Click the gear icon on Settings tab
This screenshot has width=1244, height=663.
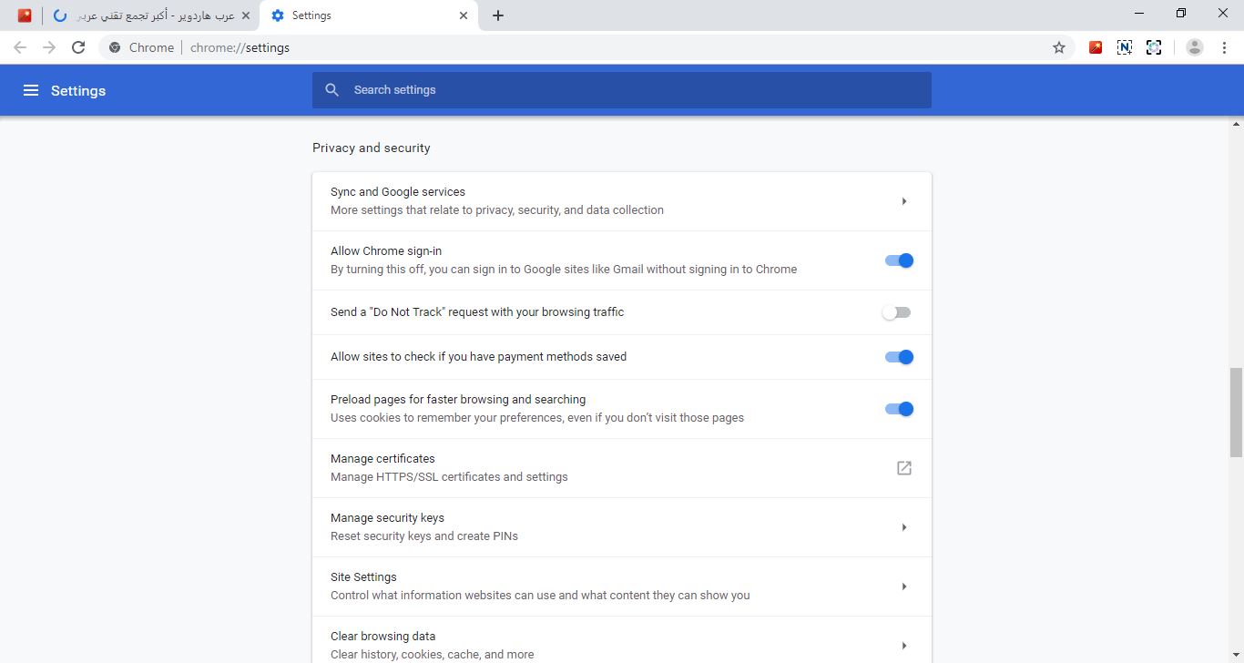pyautogui.click(x=278, y=15)
